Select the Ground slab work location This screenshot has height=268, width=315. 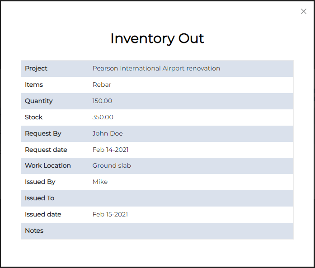112,165
